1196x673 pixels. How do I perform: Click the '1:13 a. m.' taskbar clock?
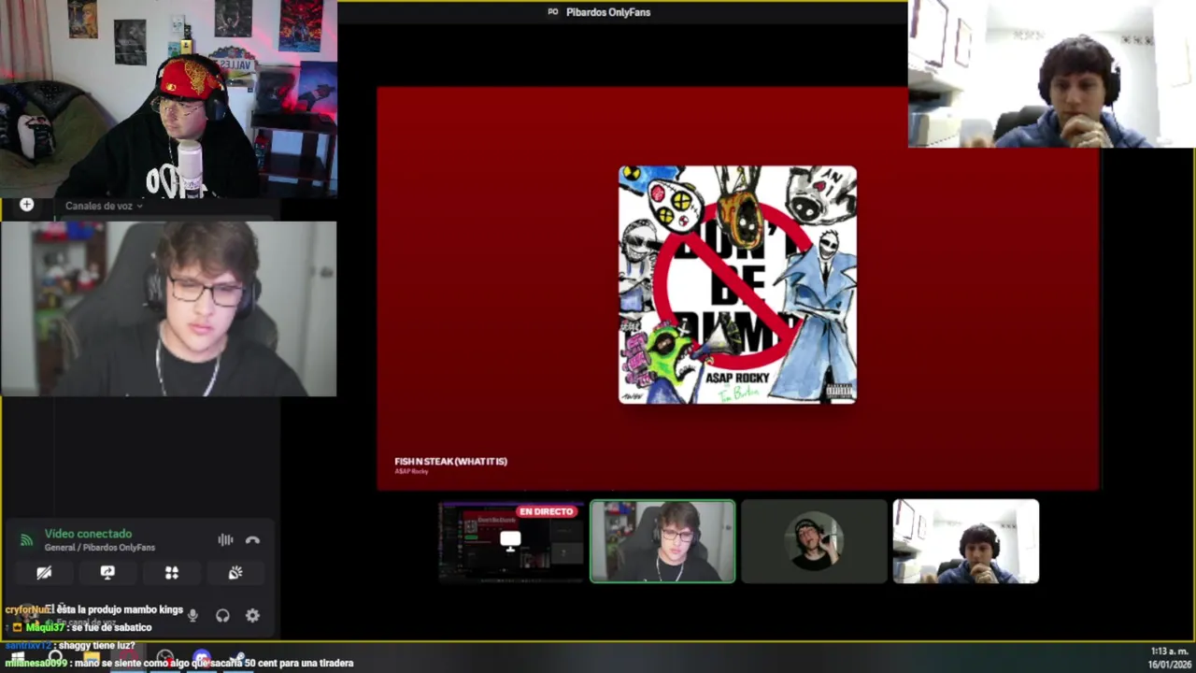pos(1169,652)
